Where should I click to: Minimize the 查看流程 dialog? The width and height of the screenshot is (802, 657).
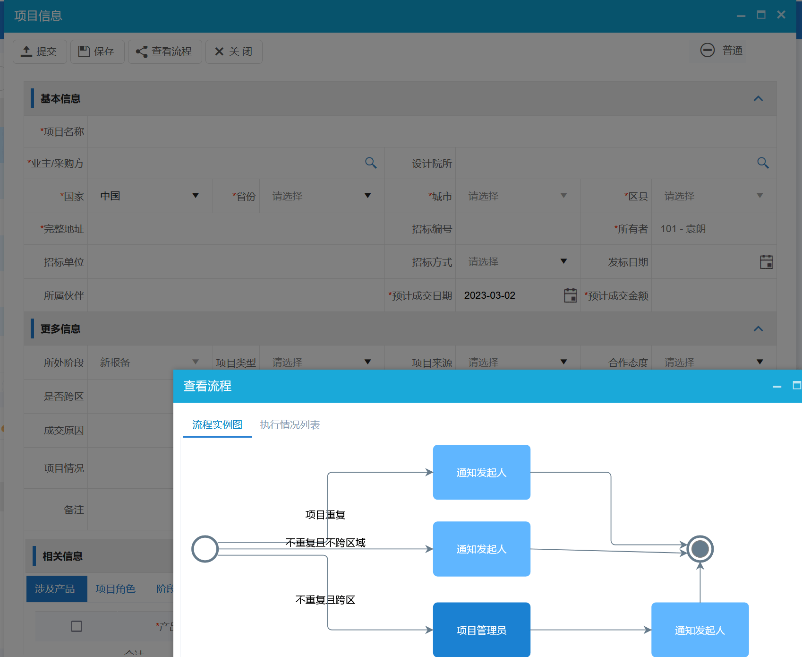[x=776, y=386]
